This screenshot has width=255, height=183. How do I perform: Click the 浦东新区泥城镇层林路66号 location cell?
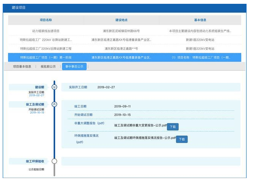click(x=121, y=31)
